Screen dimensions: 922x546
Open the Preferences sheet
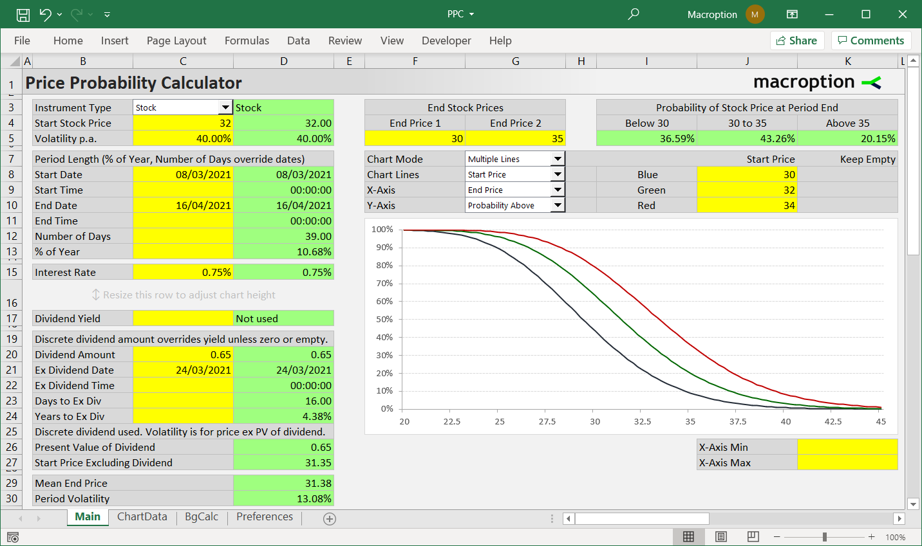click(266, 516)
